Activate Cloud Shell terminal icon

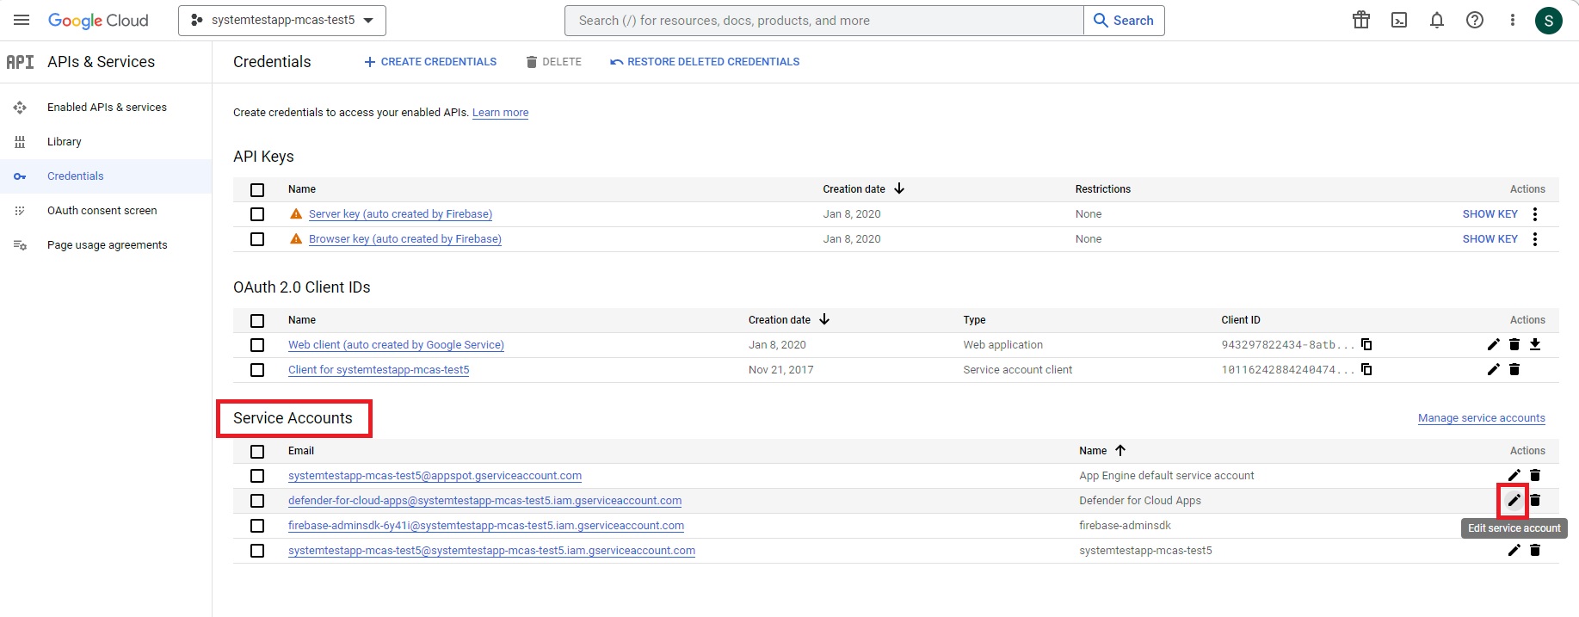point(1399,20)
